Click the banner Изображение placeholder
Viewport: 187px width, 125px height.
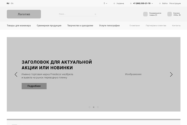pyautogui.click(x=133, y=74)
